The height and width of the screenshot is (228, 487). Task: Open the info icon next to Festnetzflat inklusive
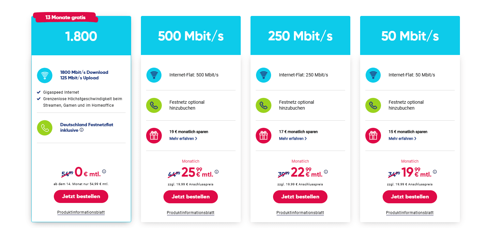click(x=82, y=130)
